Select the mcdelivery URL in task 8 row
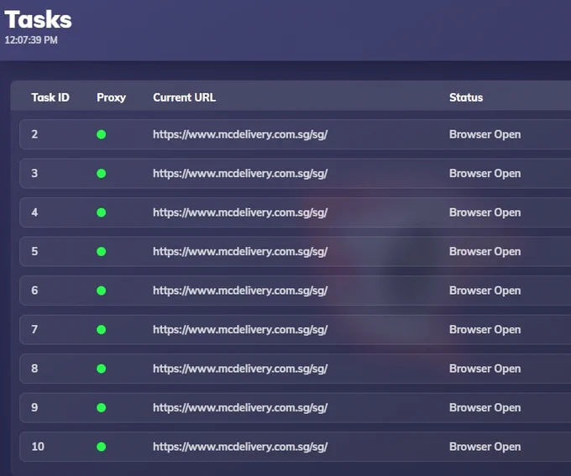 (x=240, y=369)
